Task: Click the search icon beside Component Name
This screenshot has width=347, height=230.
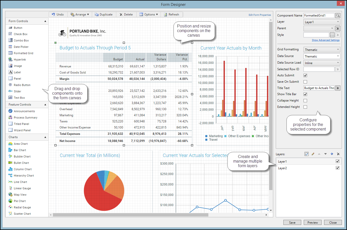Action: [x=338, y=16]
